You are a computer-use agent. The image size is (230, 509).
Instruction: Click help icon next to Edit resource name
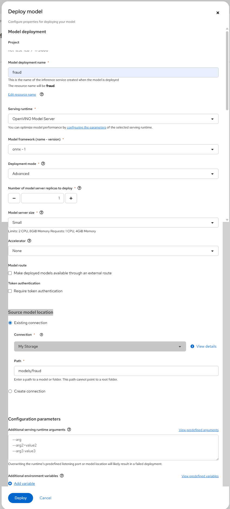point(42,95)
